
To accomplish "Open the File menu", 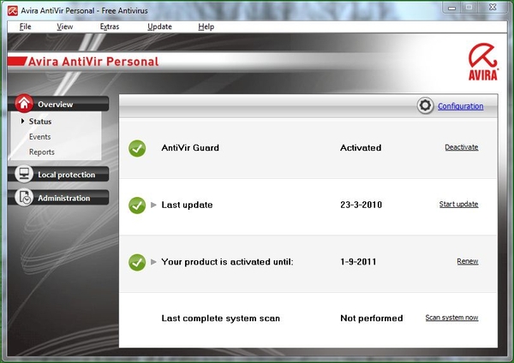I will click(x=25, y=27).
